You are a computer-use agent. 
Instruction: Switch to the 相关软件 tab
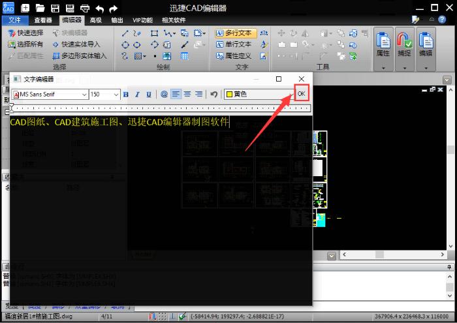point(174,20)
